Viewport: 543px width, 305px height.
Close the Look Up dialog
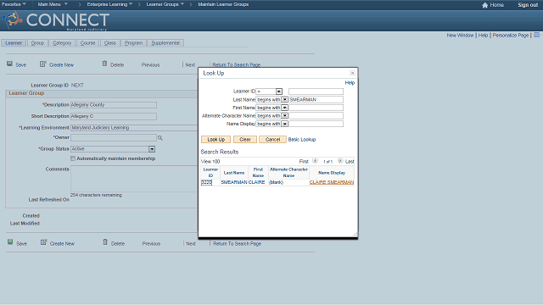tap(352, 73)
